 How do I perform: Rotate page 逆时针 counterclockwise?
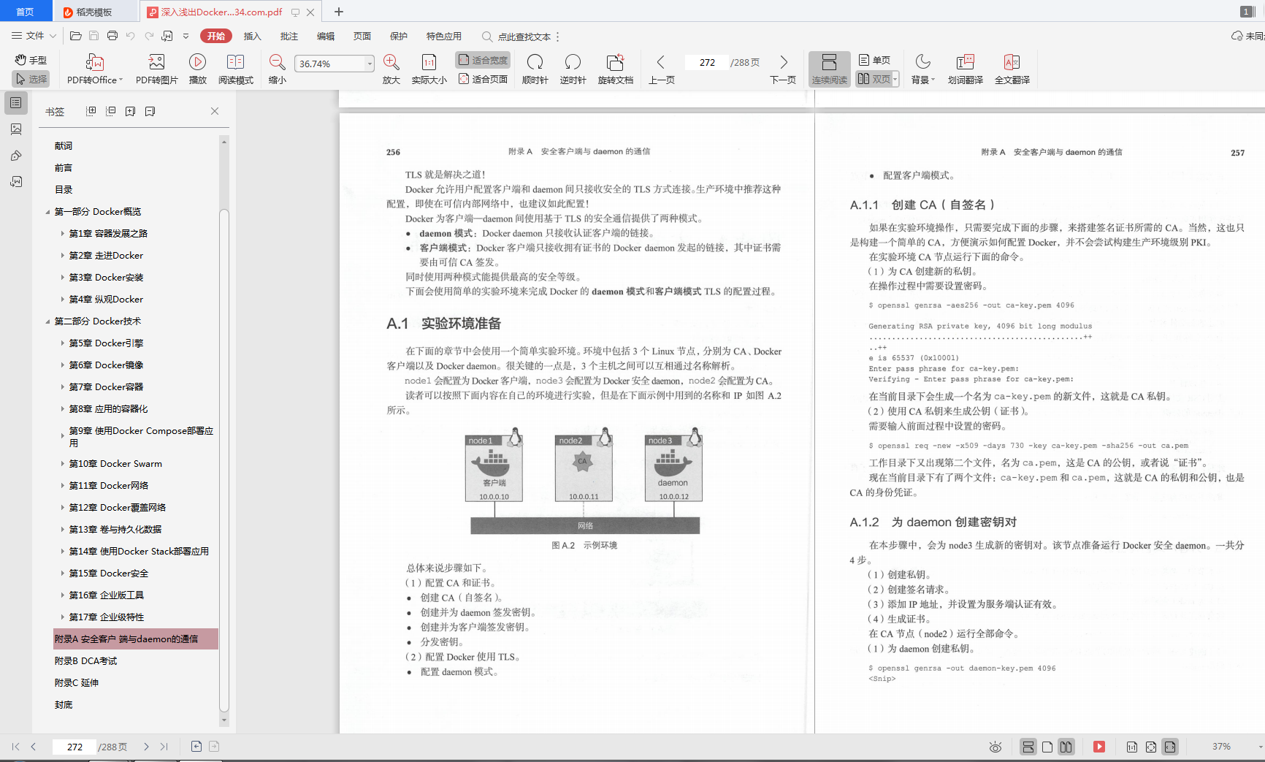(x=573, y=69)
